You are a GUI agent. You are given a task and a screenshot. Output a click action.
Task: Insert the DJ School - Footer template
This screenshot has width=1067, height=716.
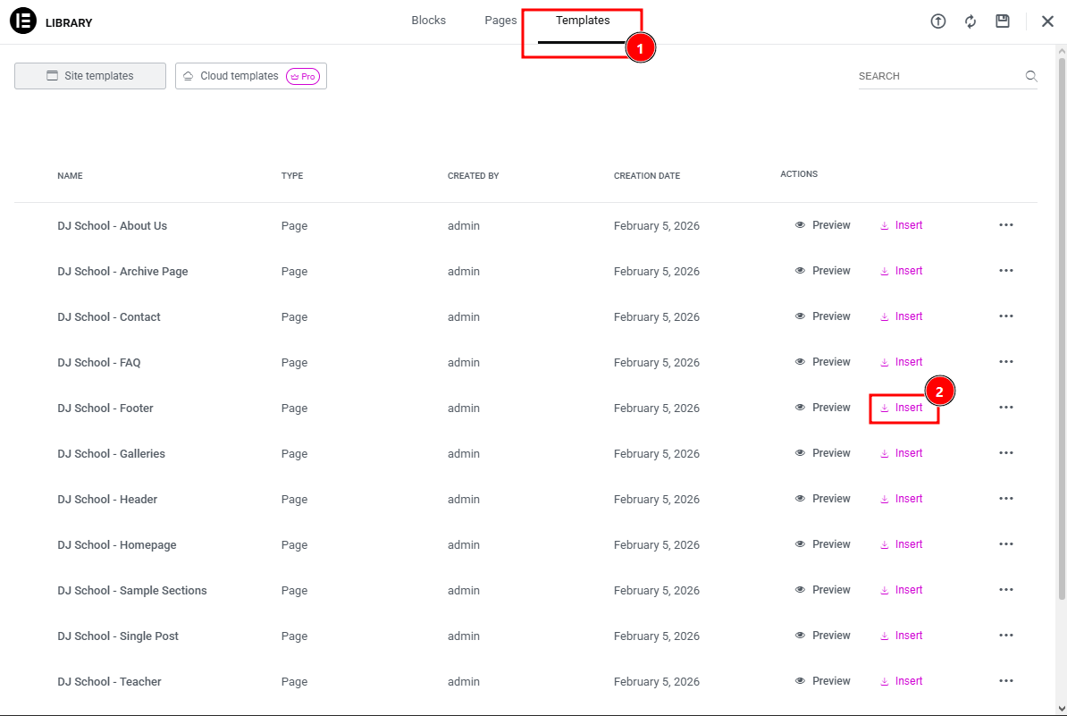[x=902, y=408]
